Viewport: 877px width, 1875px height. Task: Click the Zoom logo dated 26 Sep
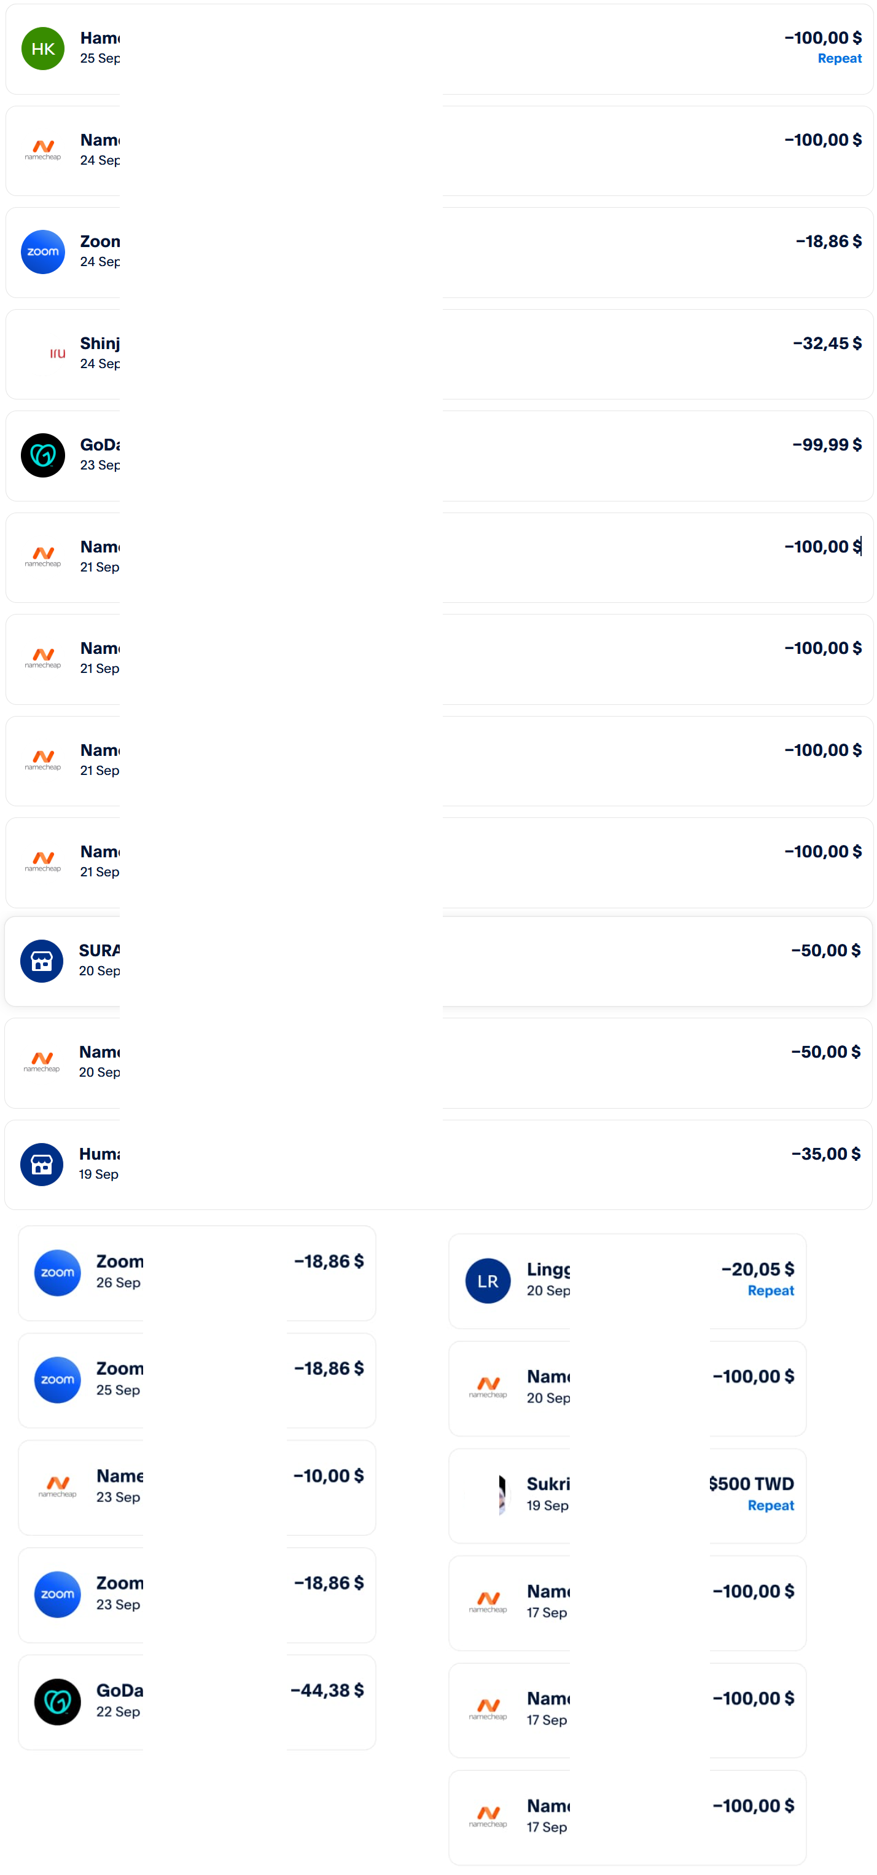coord(58,1272)
